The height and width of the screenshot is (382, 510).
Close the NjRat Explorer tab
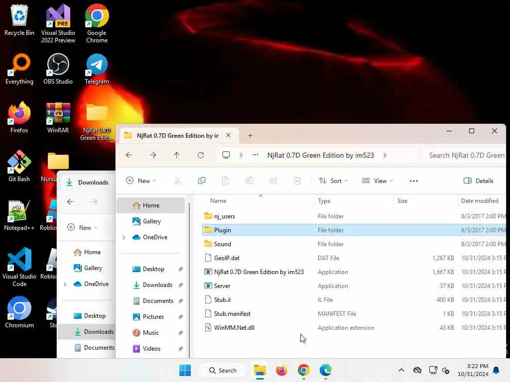(x=228, y=135)
